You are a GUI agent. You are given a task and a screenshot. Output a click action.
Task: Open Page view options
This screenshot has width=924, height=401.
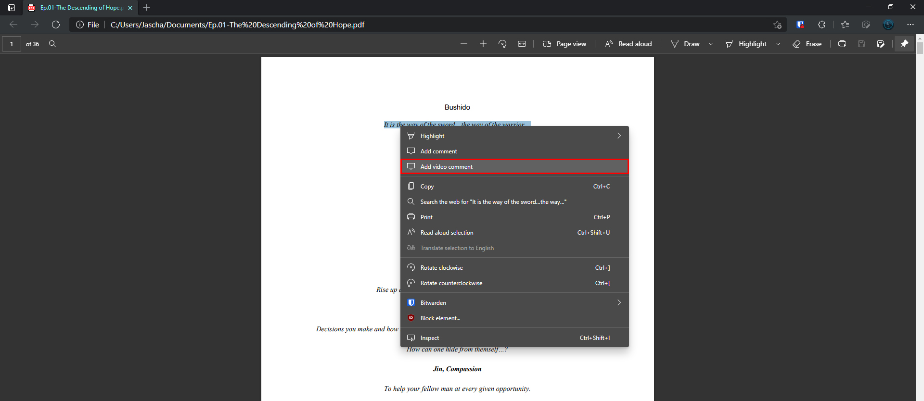pos(565,44)
